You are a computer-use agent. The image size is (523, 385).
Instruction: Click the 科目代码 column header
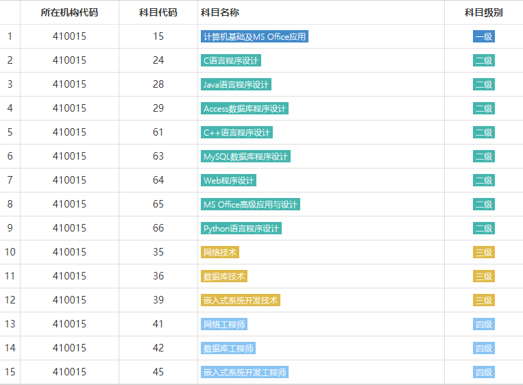[158, 12]
